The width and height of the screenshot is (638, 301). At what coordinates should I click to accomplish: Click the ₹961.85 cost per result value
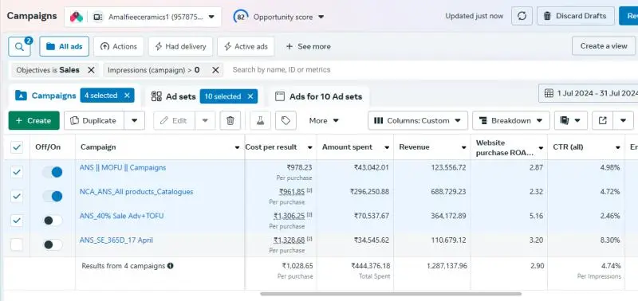(x=292, y=192)
